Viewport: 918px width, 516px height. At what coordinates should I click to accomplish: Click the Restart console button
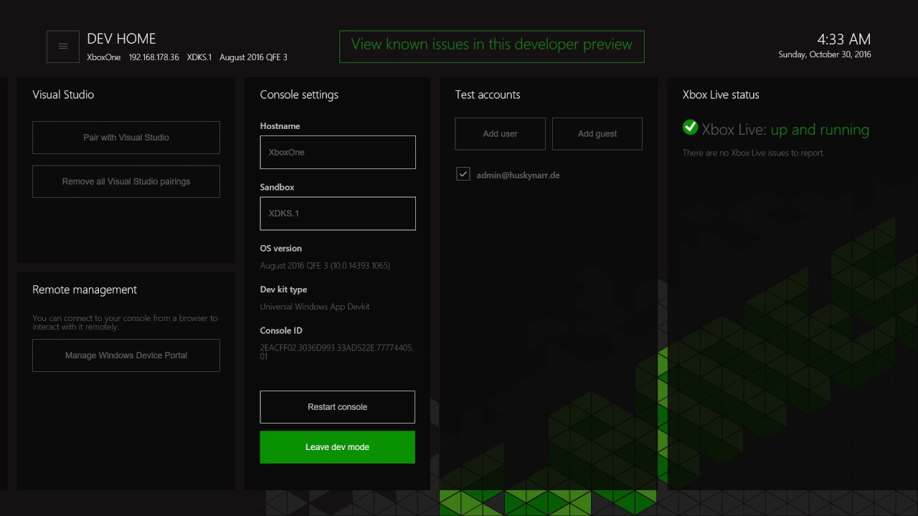(337, 407)
